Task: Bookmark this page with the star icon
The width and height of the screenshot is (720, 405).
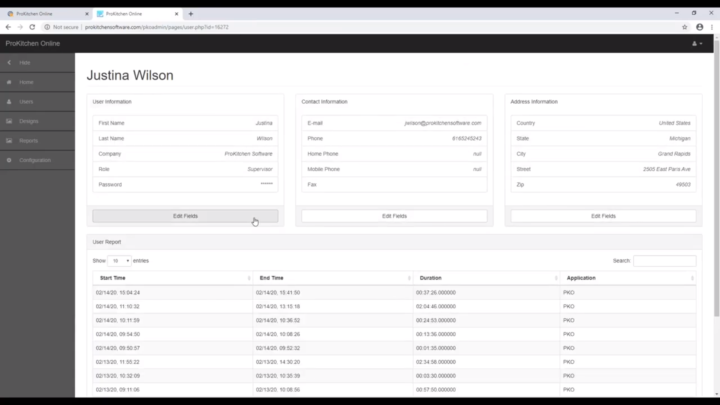Action: [685, 27]
